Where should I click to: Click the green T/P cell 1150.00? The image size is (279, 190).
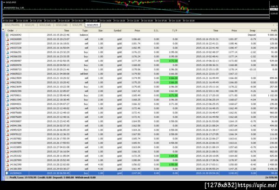point(169,165)
